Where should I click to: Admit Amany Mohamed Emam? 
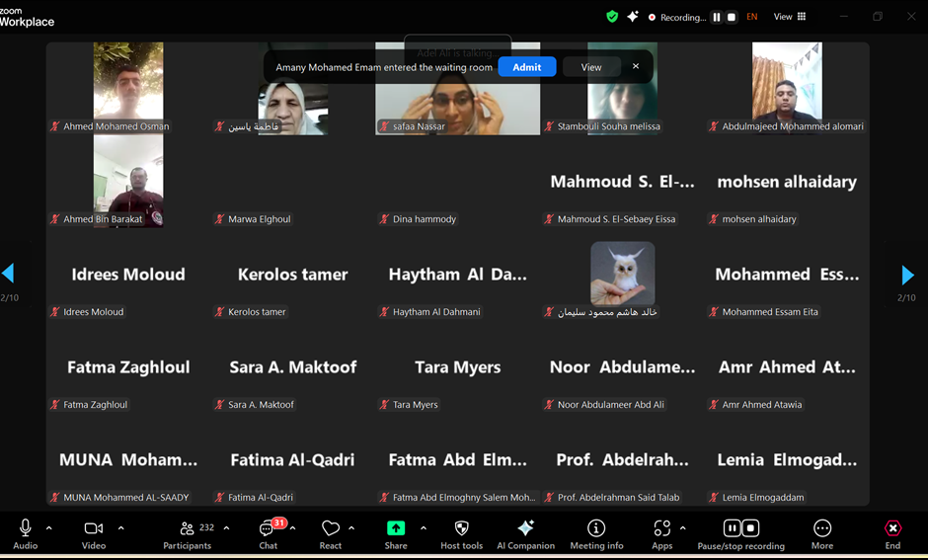click(x=527, y=67)
